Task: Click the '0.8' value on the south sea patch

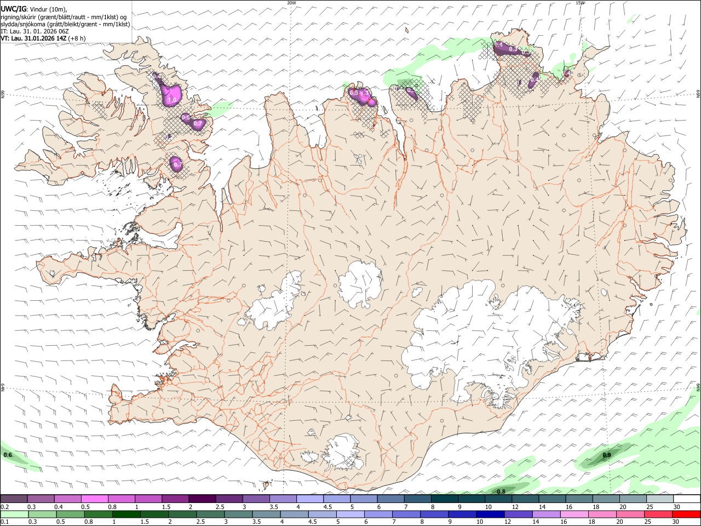Action: 501,491
